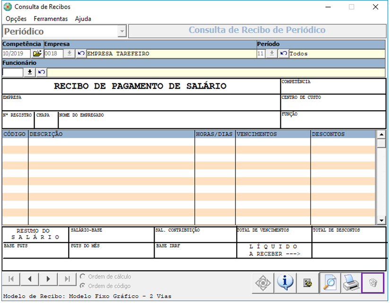The height and width of the screenshot is (303, 390).
Task: Open the Ferramentas menu
Action: pos(51,19)
